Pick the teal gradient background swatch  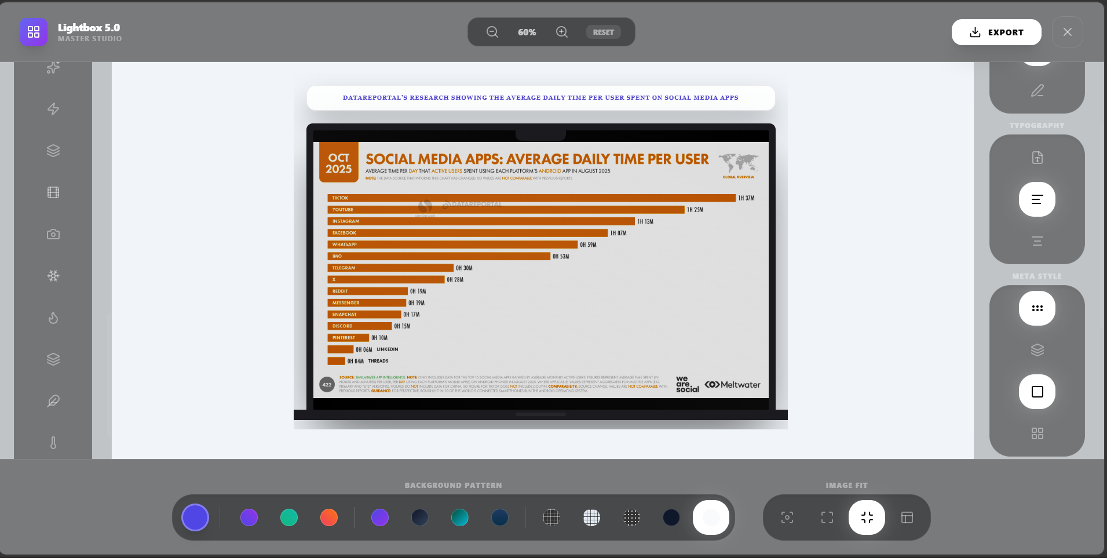[460, 517]
